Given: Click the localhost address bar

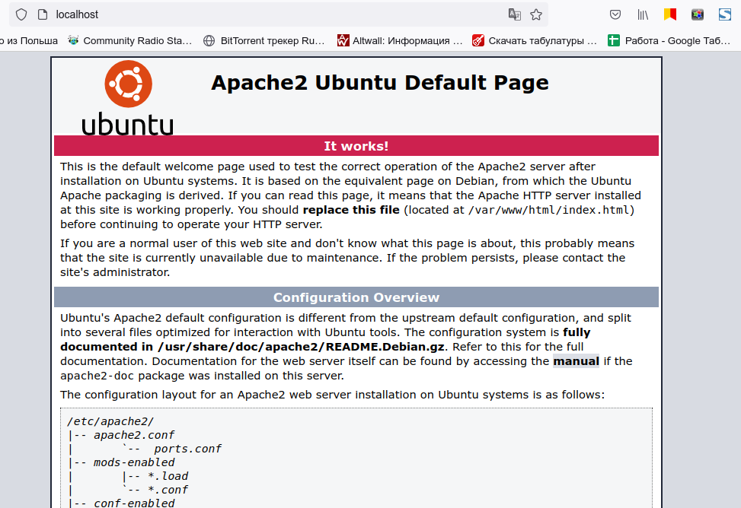Looking at the screenshot, I should click(x=279, y=14).
